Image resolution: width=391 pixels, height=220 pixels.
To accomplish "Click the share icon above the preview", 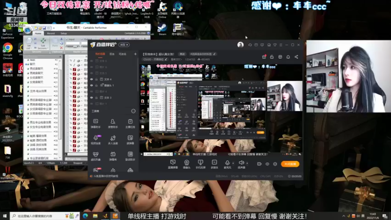I will point(296,57).
